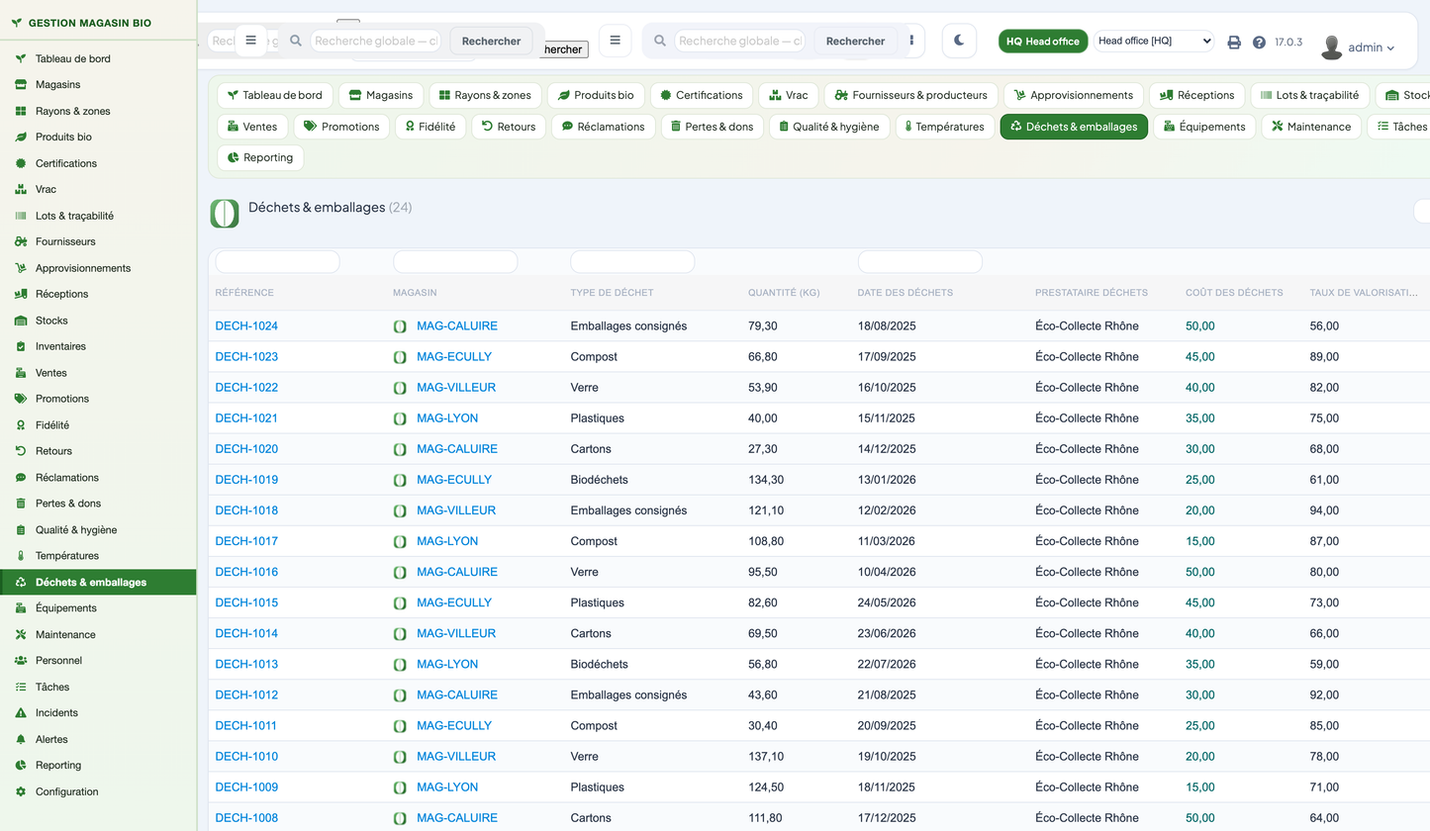Click the Configuration gear icon in sidebar
1430x831 pixels.
(21, 791)
